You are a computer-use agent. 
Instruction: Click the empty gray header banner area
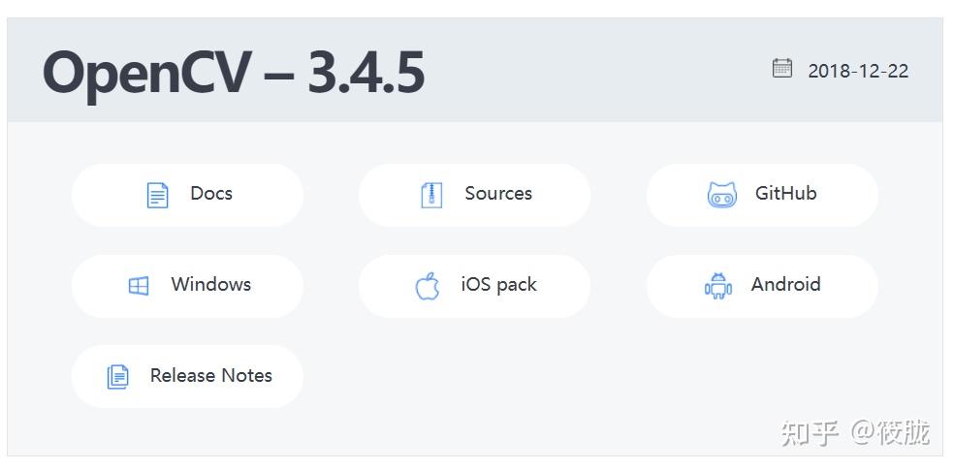pos(596,70)
